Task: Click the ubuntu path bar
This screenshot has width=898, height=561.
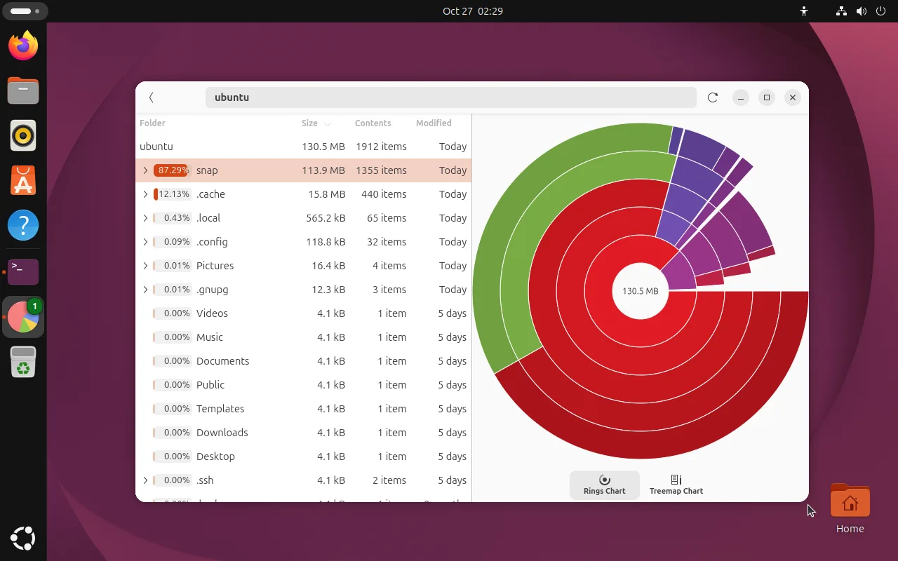Action: [x=450, y=97]
